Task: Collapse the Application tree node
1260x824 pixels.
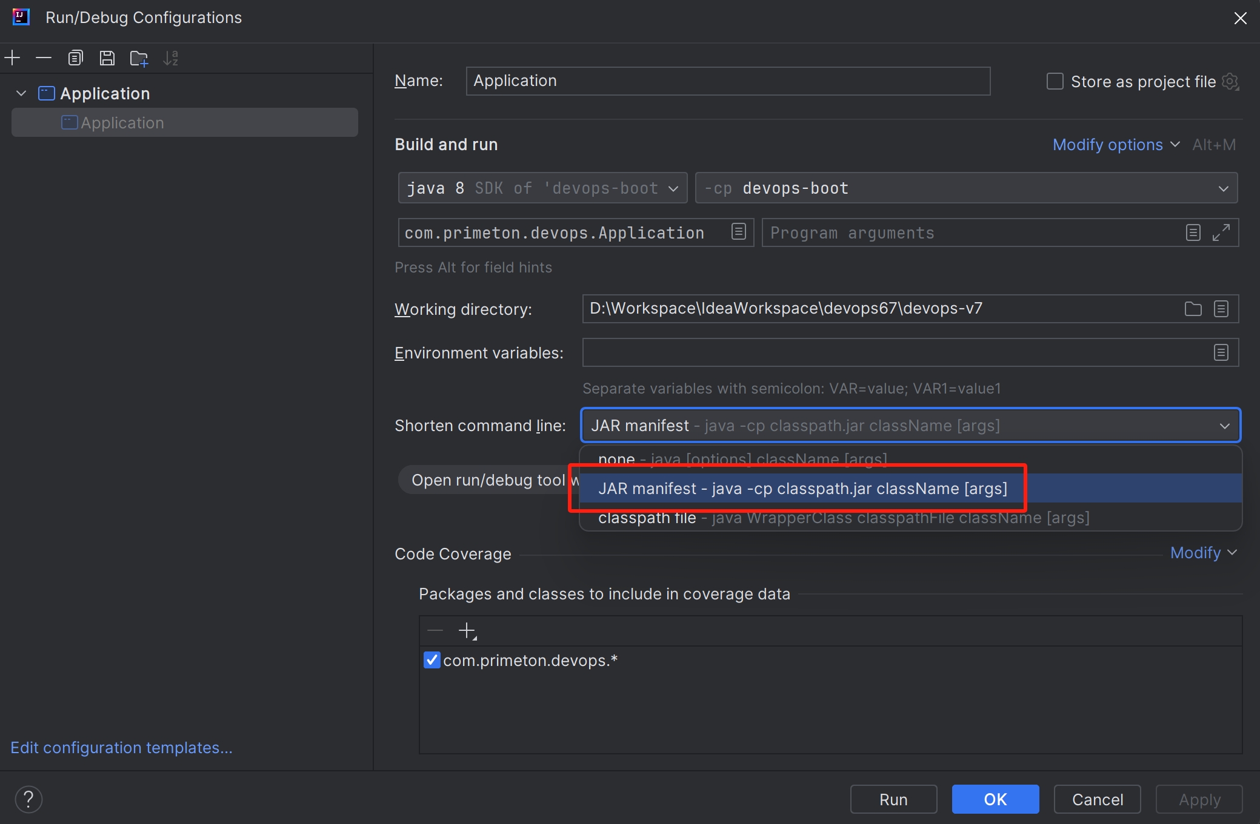Action: pyautogui.click(x=21, y=93)
